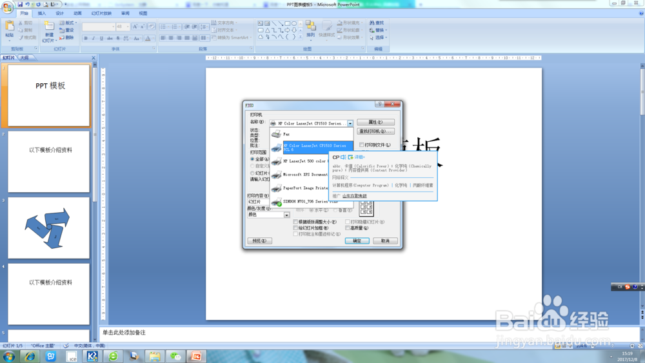Select PaperPort Image Printer entry
This screenshot has width=645, height=363.
299,188
